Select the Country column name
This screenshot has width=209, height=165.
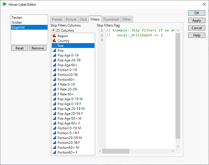[63, 41]
